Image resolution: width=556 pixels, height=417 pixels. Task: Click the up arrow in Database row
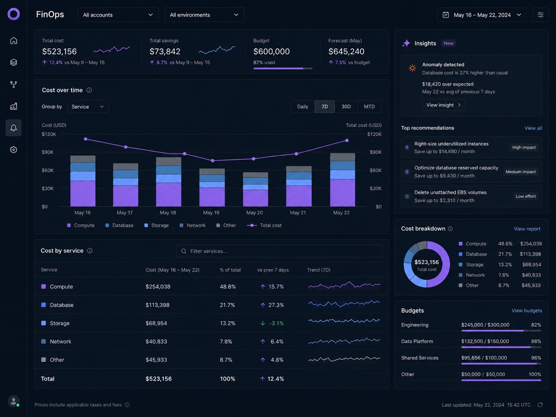tap(263, 305)
